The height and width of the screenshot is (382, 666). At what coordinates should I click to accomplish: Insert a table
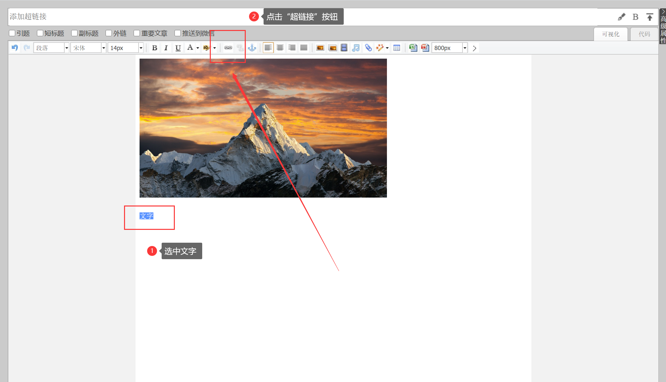tap(397, 48)
